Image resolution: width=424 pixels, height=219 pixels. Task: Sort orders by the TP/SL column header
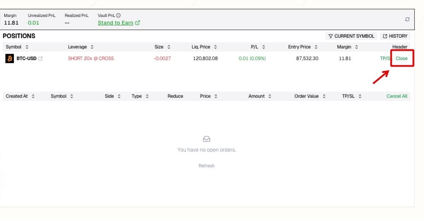pos(352,96)
